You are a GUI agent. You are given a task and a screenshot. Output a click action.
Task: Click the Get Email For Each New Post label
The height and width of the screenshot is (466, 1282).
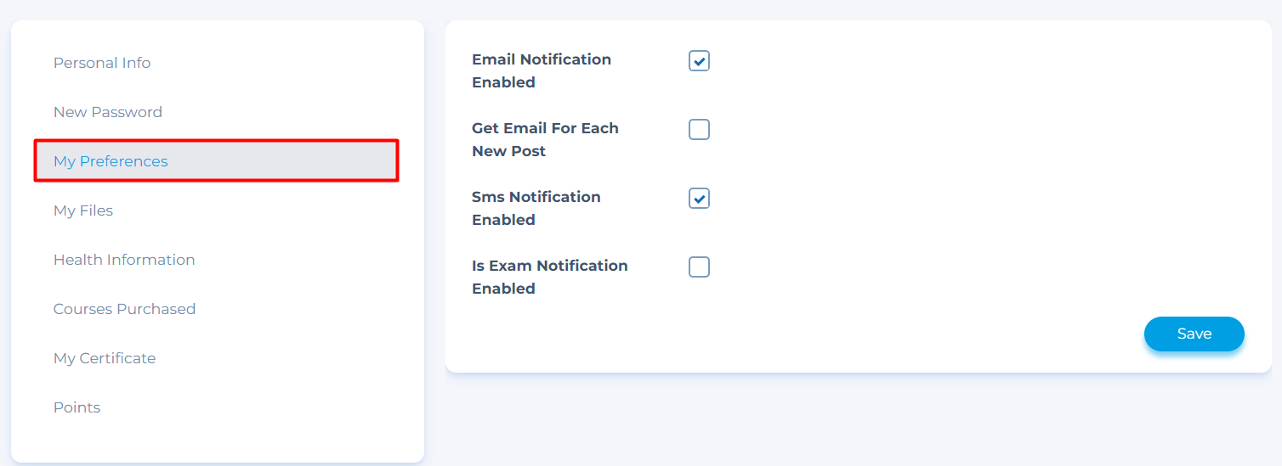tap(545, 139)
